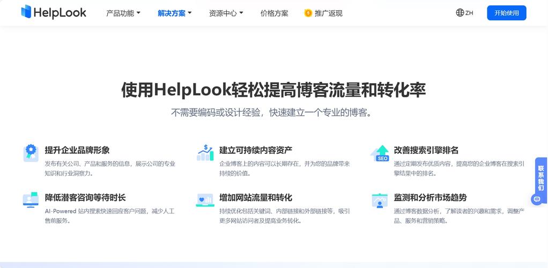Expand the 资源中心 dropdown menu
Viewport: 548px width, 268px height.
click(226, 13)
